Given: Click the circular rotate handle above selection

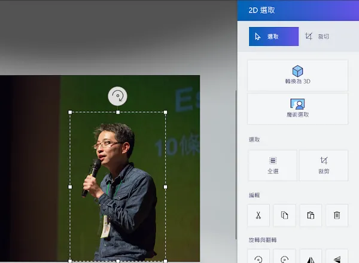Looking at the screenshot, I should tap(118, 96).
